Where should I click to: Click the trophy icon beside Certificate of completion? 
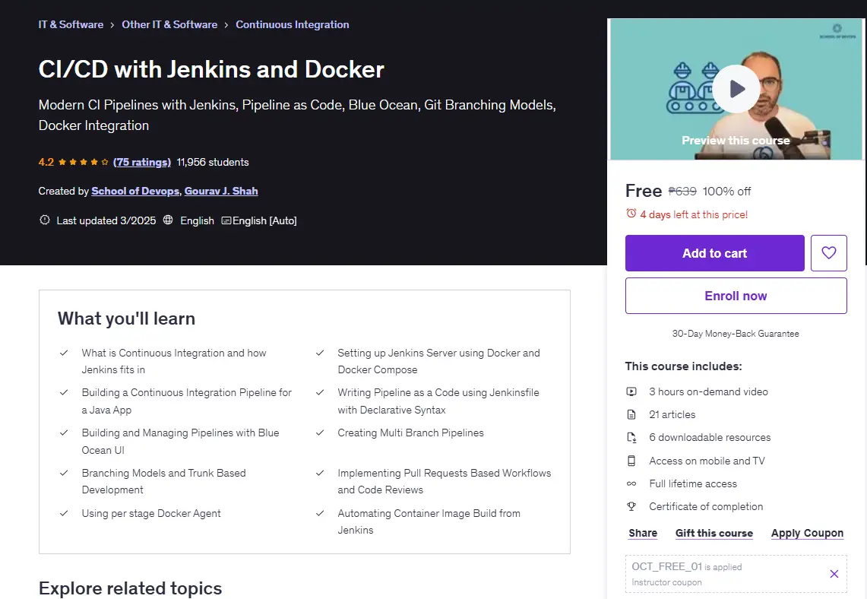(631, 506)
